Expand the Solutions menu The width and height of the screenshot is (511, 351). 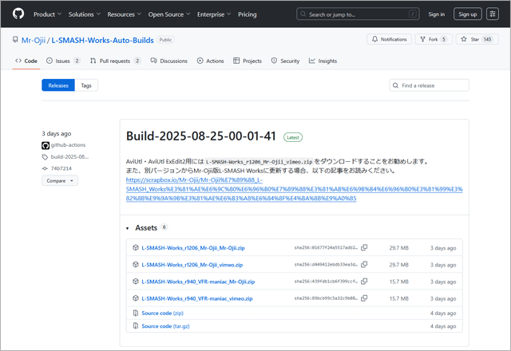(85, 14)
